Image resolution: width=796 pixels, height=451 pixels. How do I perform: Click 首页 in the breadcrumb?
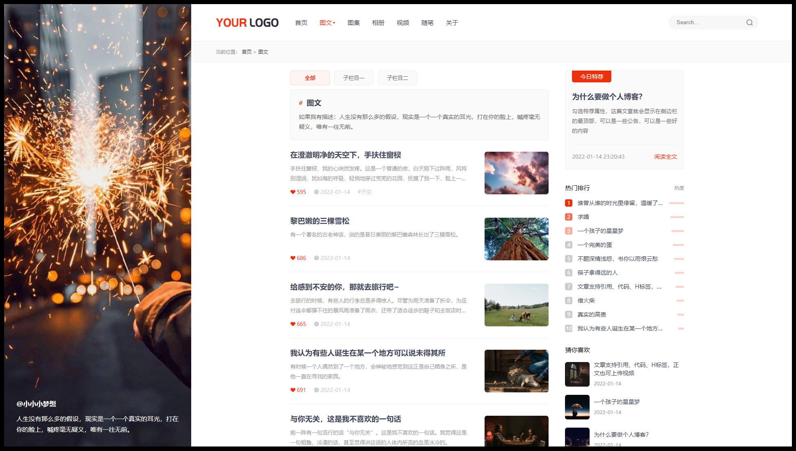pyautogui.click(x=247, y=52)
